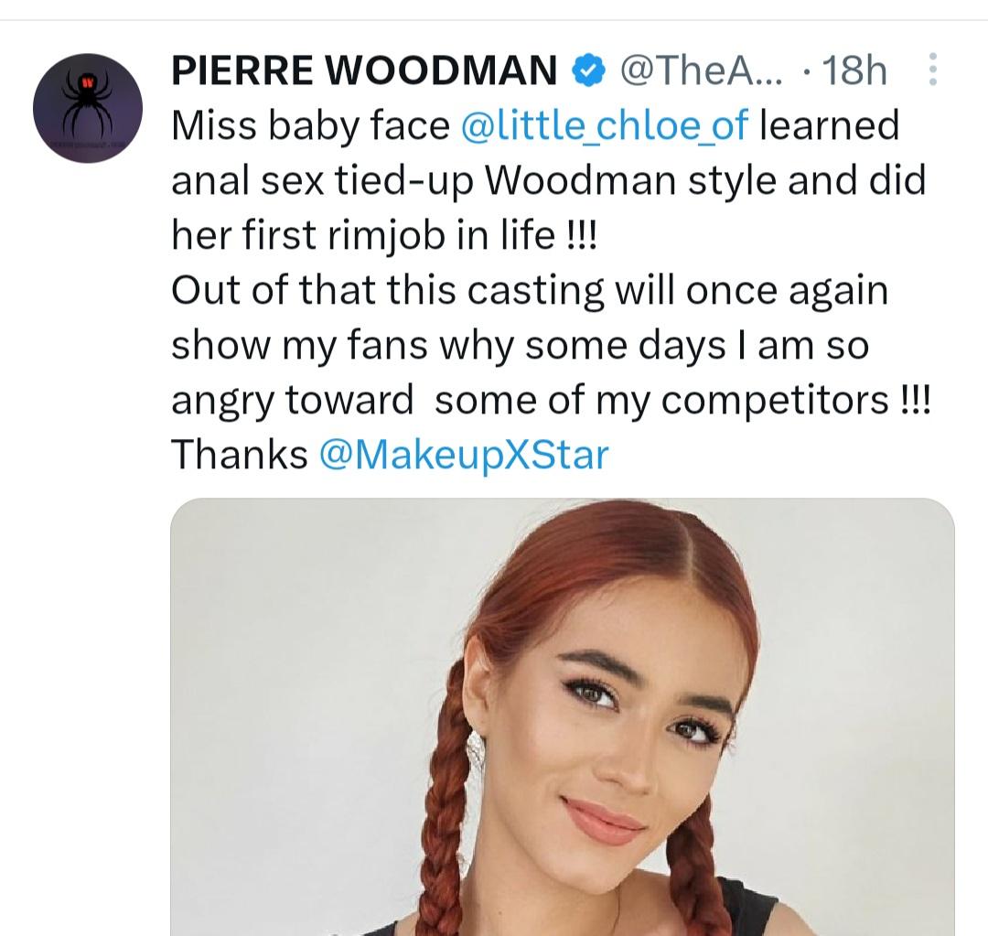Visit the profile tagged after "Thanks"
Viewport: 988px width, 936px height.
tap(463, 454)
